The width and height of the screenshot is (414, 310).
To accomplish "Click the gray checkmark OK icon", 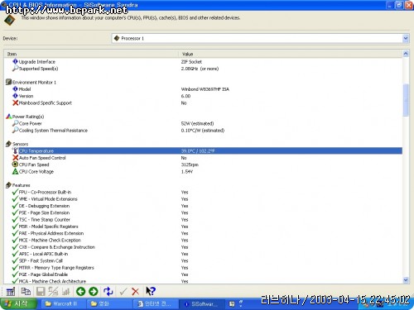I will tap(123, 291).
